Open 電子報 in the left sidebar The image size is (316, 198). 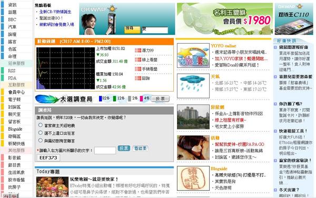[x=14, y=100]
